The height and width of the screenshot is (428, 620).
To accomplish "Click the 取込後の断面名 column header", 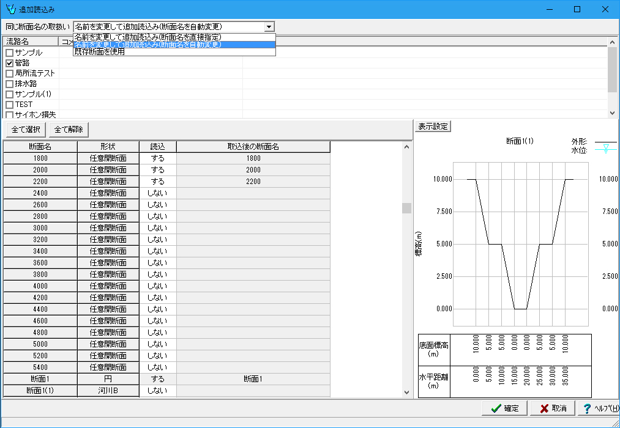I will (x=253, y=147).
